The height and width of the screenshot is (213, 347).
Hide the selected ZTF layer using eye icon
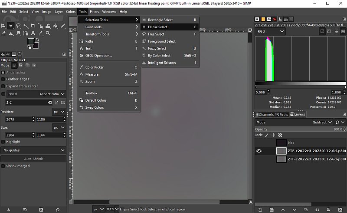[x=259, y=151]
